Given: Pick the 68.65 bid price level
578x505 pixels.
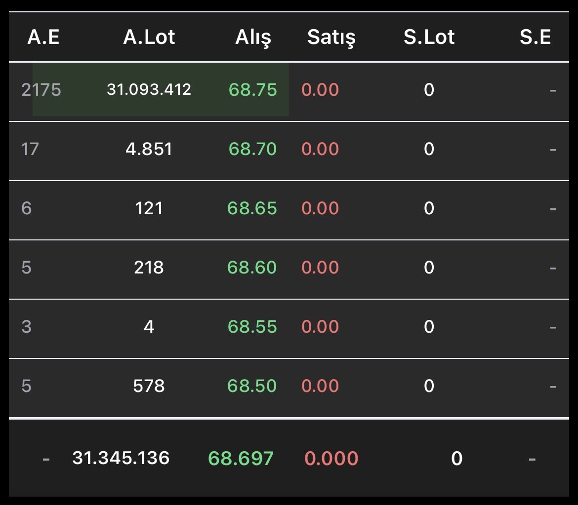Looking at the screenshot, I should 252,208.
